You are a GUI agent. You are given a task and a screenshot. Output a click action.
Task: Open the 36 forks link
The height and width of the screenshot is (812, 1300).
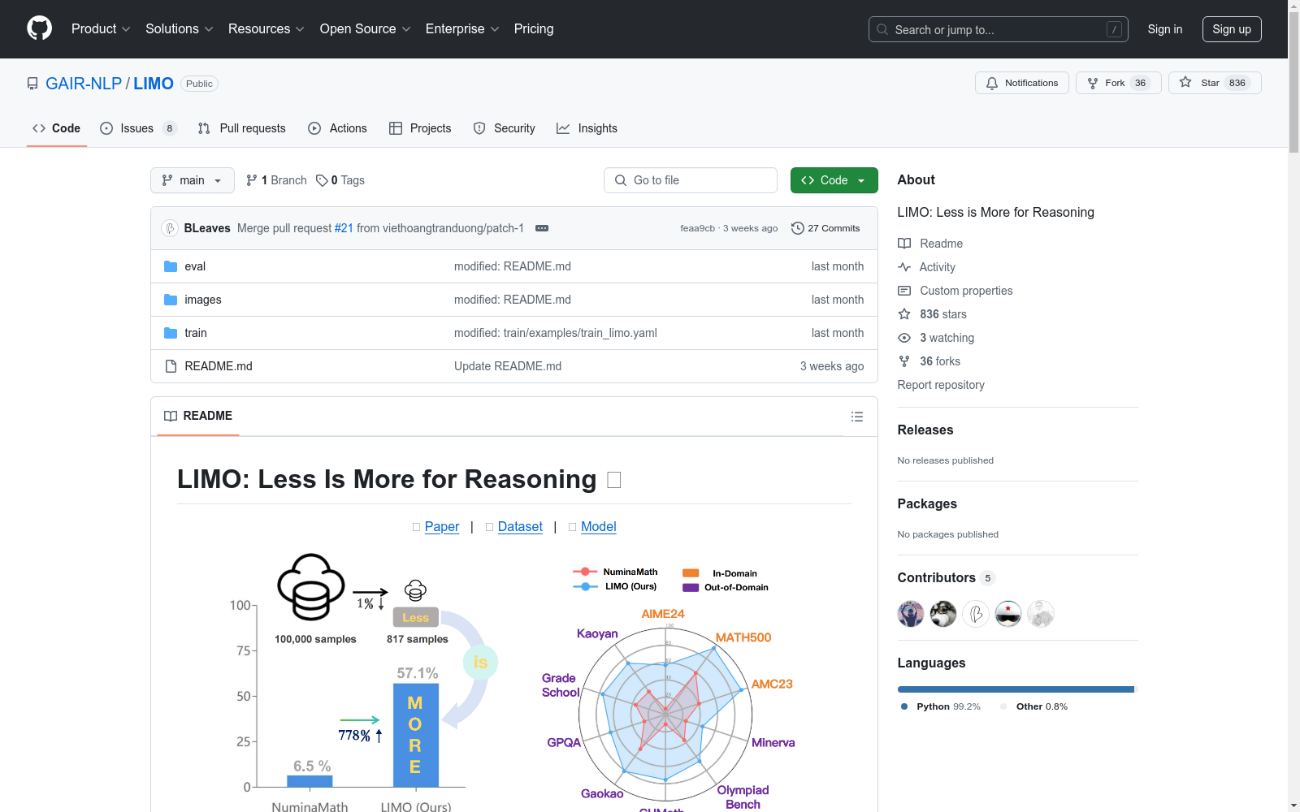929,361
